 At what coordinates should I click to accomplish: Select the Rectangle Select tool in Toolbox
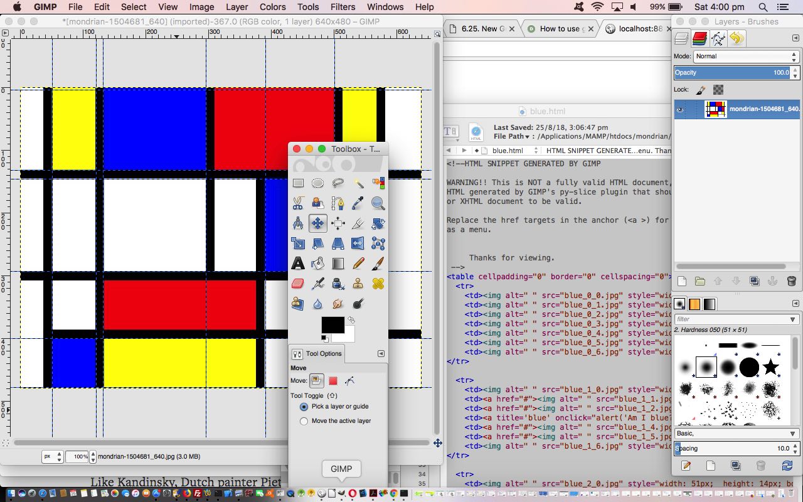tap(298, 183)
